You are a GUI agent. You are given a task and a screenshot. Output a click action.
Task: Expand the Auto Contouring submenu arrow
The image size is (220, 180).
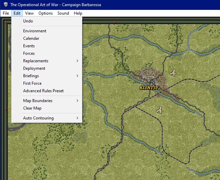(x=77, y=118)
